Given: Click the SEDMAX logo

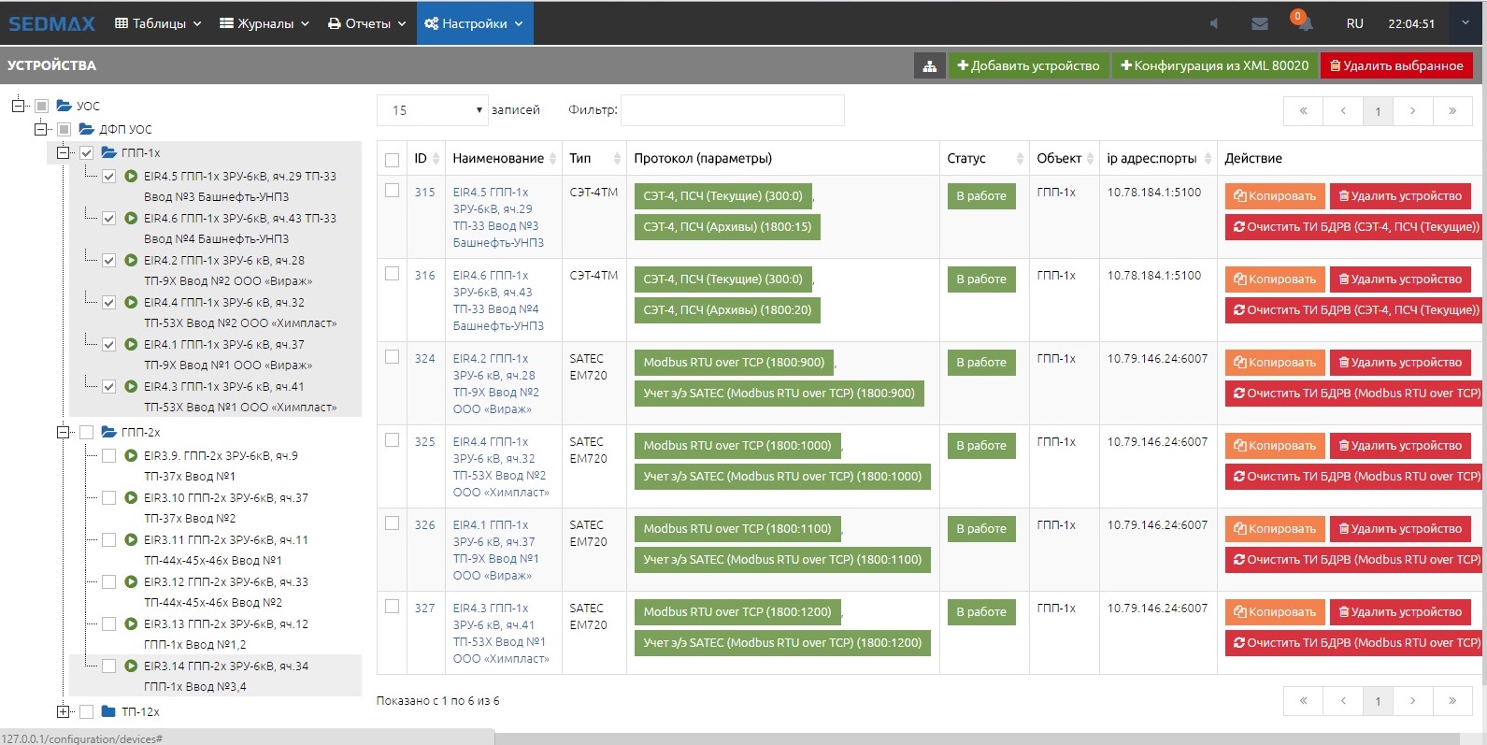Looking at the screenshot, I should tap(52, 23).
